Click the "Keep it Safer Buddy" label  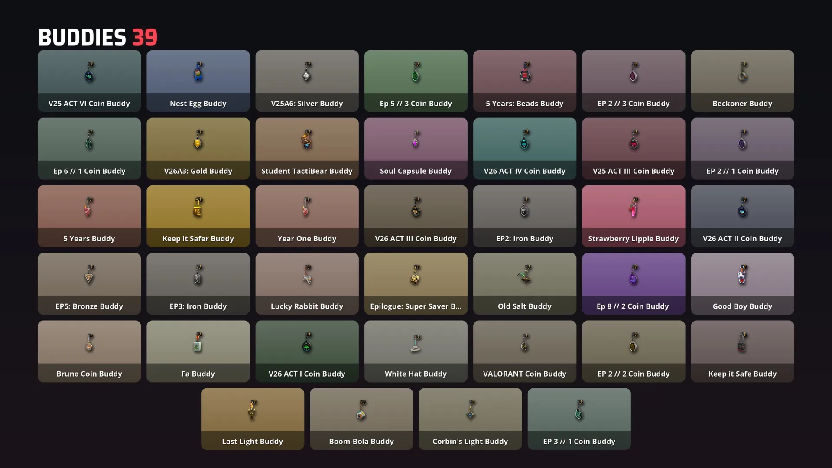pyautogui.click(x=198, y=239)
